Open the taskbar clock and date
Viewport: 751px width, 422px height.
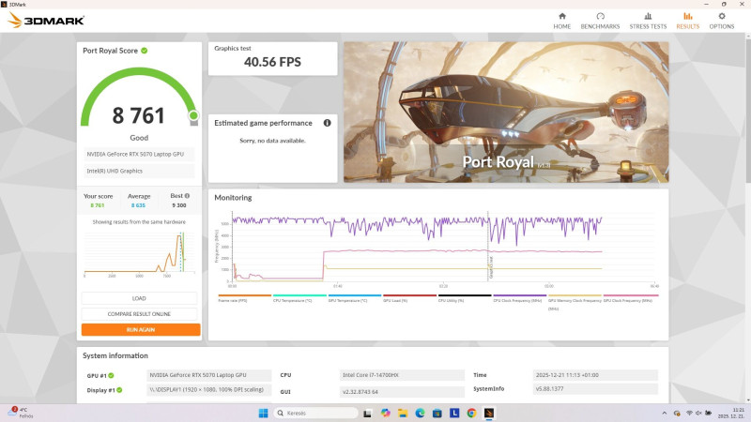(731, 413)
